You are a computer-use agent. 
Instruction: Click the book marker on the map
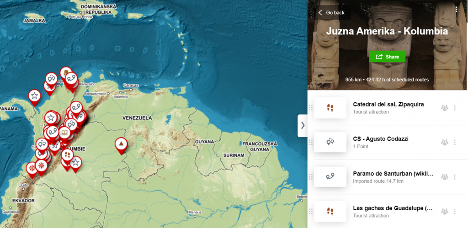click(x=64, y=132)
